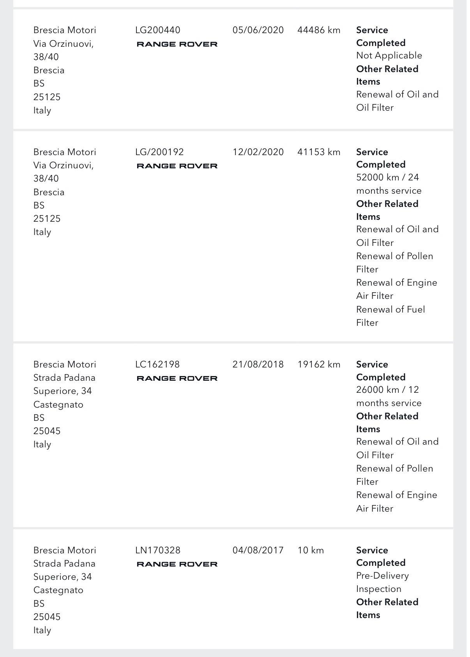Click the Range Rover logo under LG200440

(x=177, y=44)
